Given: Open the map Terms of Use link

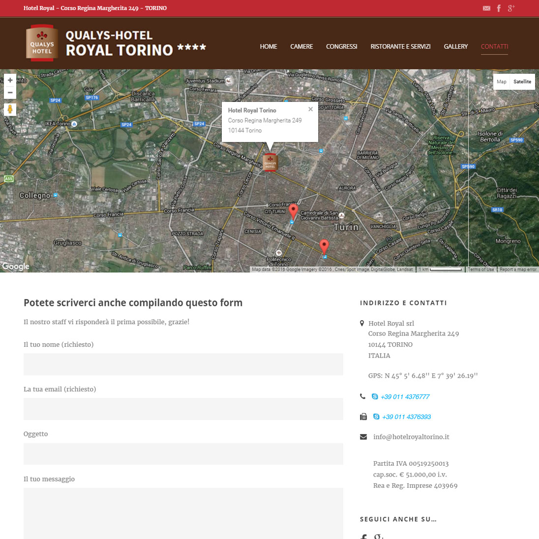Looking at the screenshot, I should tap(480, 269).
